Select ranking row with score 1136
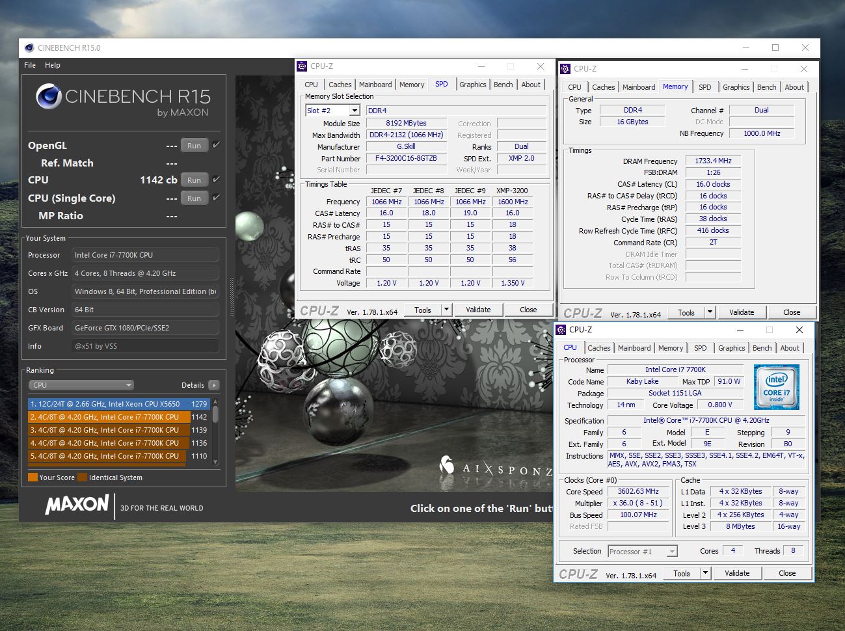 click(118, 443)
